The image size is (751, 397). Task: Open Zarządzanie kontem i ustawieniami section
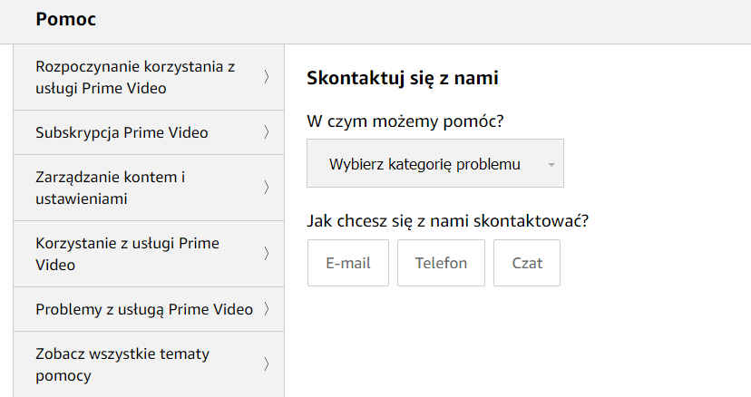pyautogui.click(x=109, y=188)
